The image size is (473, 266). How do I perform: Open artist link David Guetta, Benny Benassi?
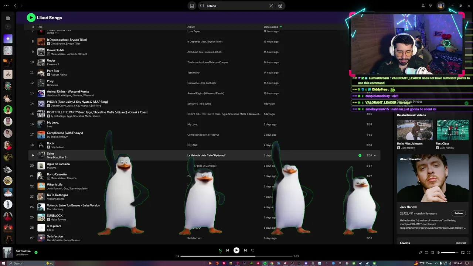click(x=64, y=240)
